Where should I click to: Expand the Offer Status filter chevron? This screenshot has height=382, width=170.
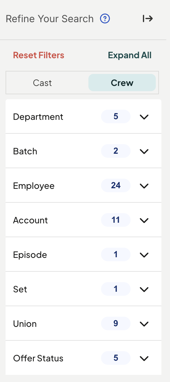click(x=144, y=359)
